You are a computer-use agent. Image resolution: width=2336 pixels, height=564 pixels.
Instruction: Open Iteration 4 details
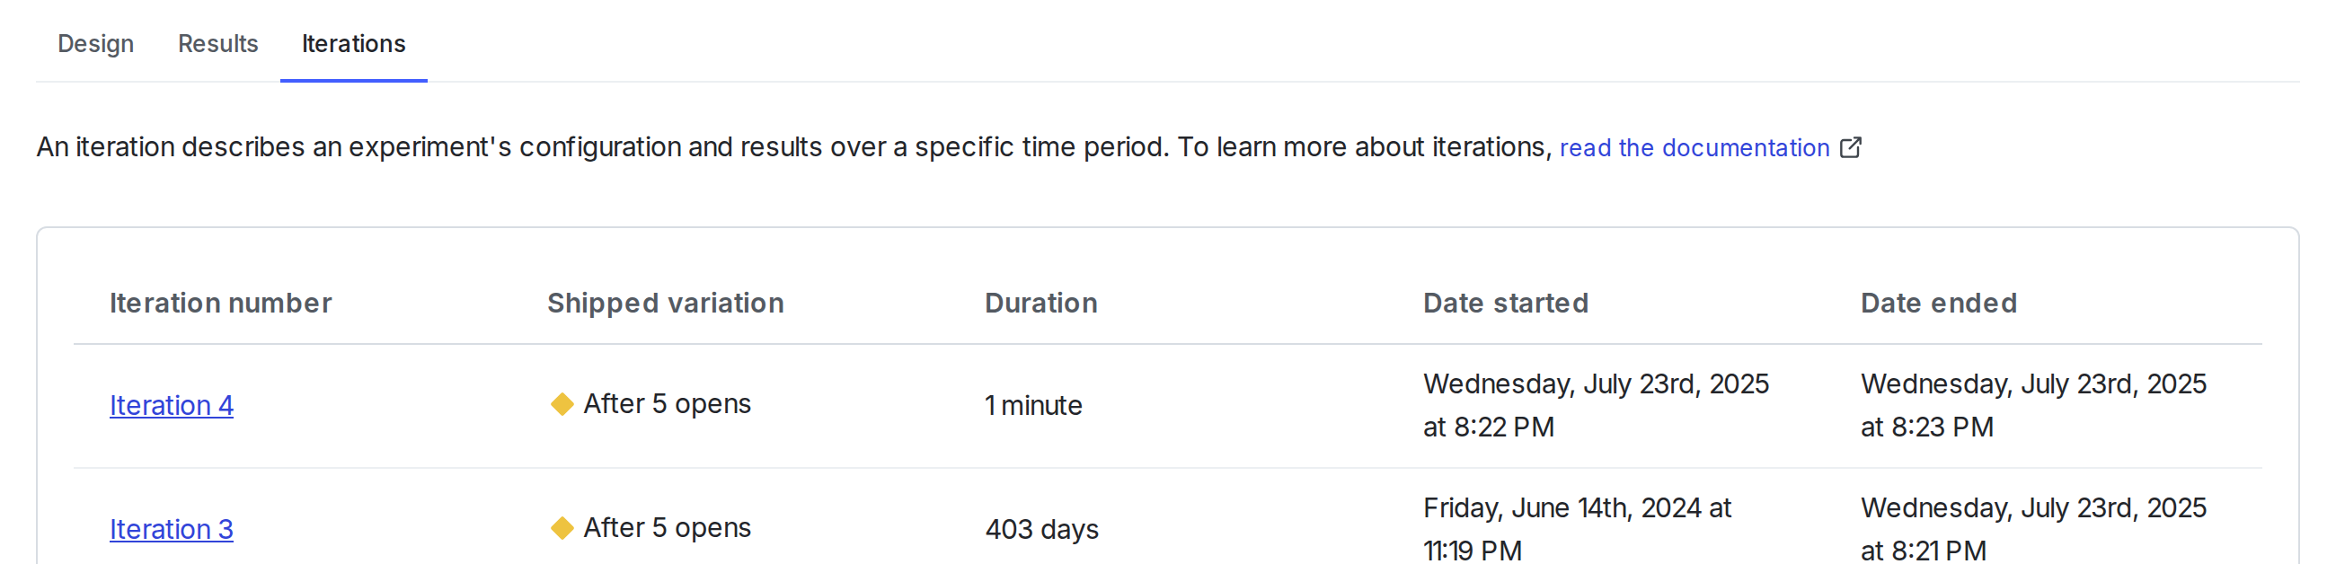click(x=172, y=405)
